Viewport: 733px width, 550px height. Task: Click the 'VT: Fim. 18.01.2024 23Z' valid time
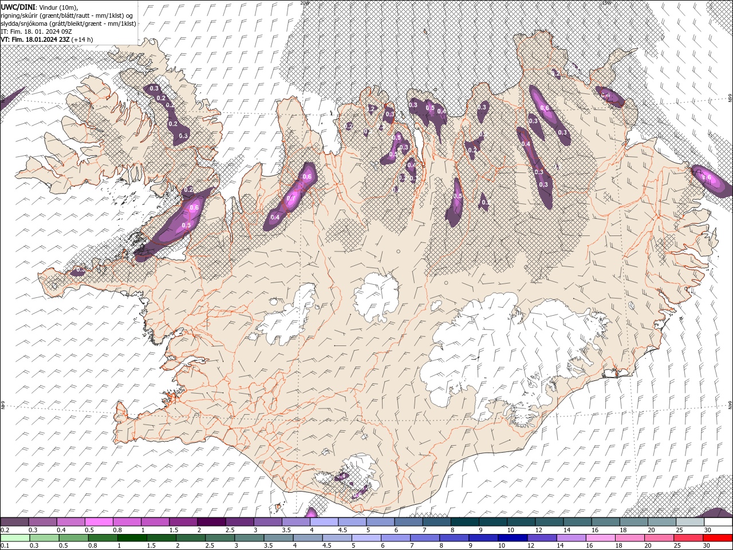click(x=35, y=40)
